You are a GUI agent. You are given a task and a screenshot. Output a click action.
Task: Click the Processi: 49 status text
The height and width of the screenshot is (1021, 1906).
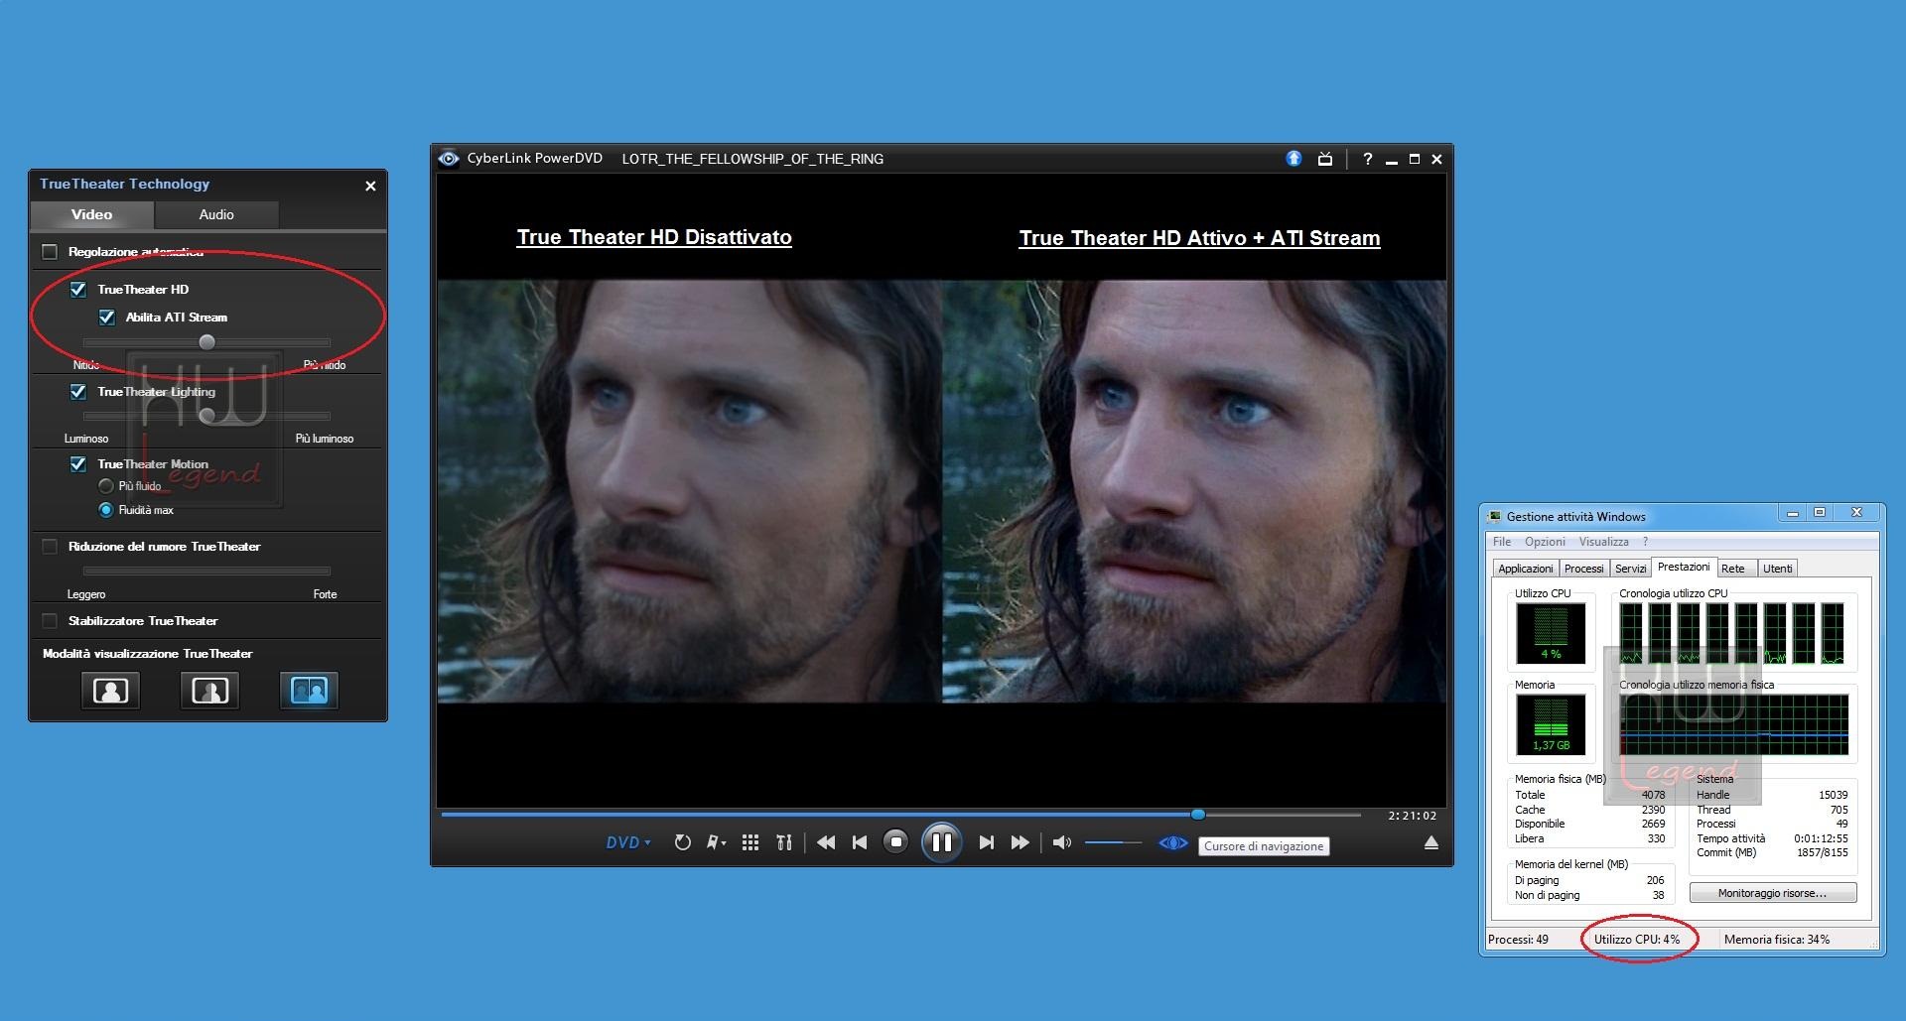[x=1518, y=939]
